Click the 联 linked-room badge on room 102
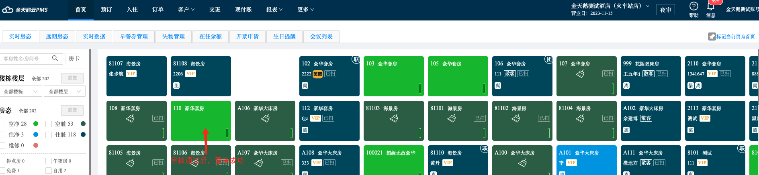 point(356,59)
